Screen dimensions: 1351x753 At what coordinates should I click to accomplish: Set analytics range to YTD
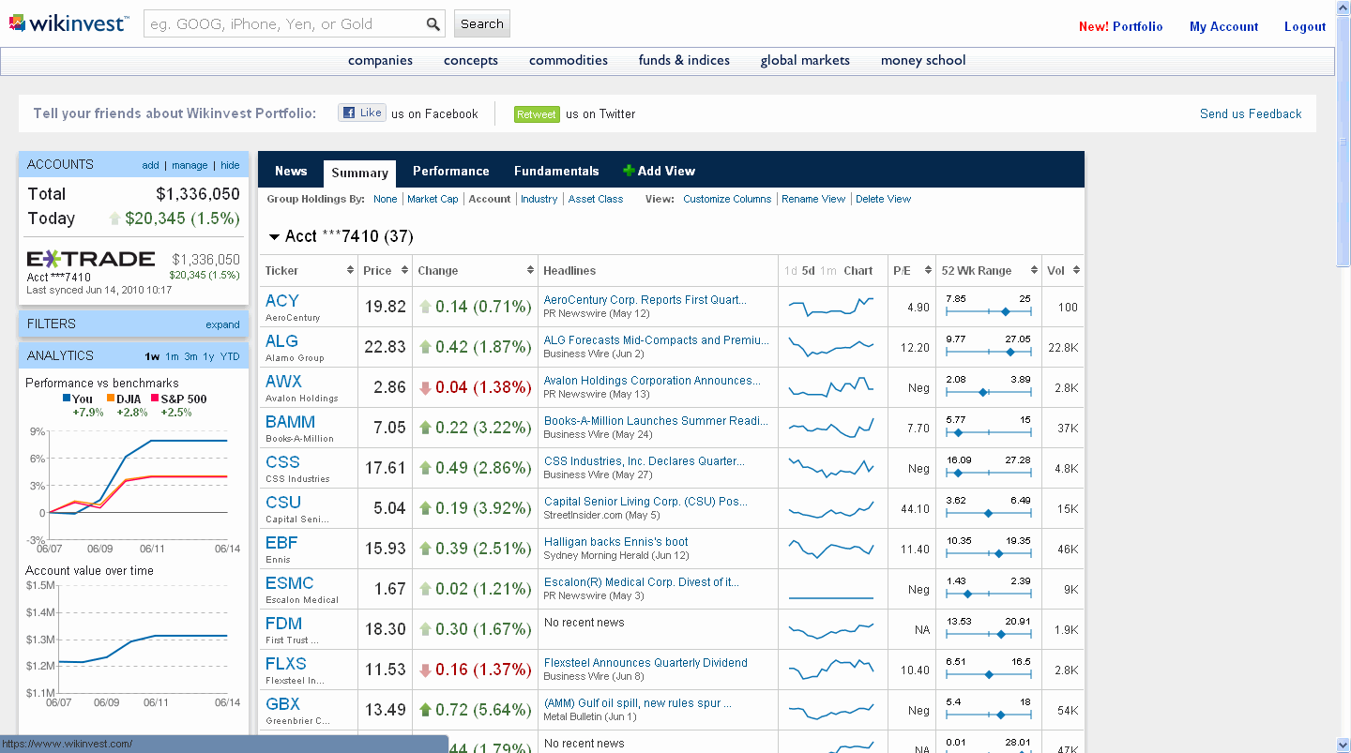pyautogui.click(x=230, y=356)
